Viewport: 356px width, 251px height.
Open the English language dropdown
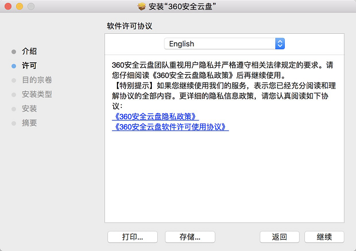224,43
